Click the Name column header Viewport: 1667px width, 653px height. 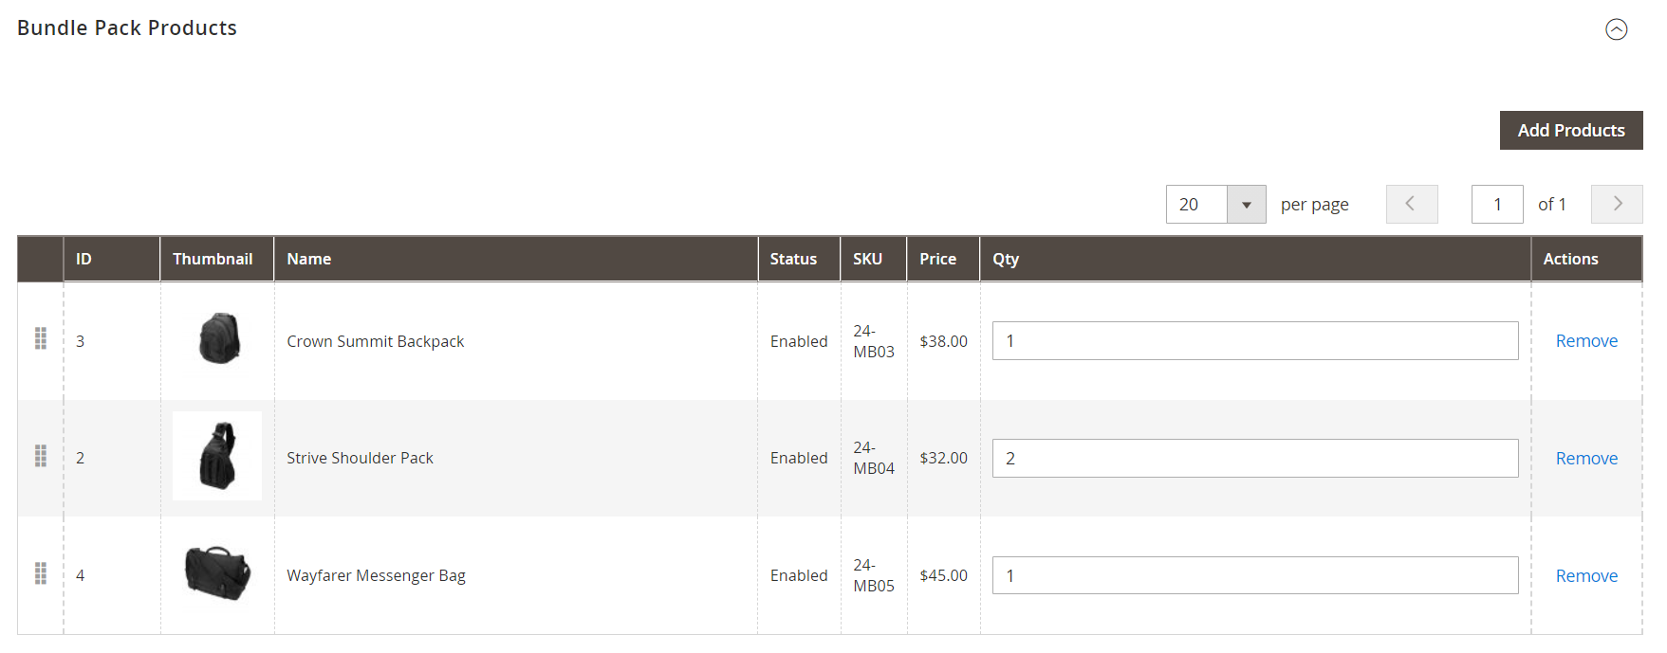coord(309,259)
